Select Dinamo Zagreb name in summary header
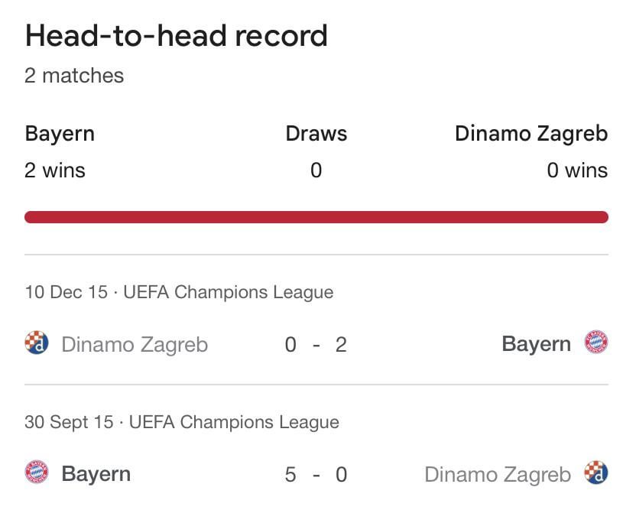Screen dimensions: 623x523 pyautogui.click(x=531, y=134)
